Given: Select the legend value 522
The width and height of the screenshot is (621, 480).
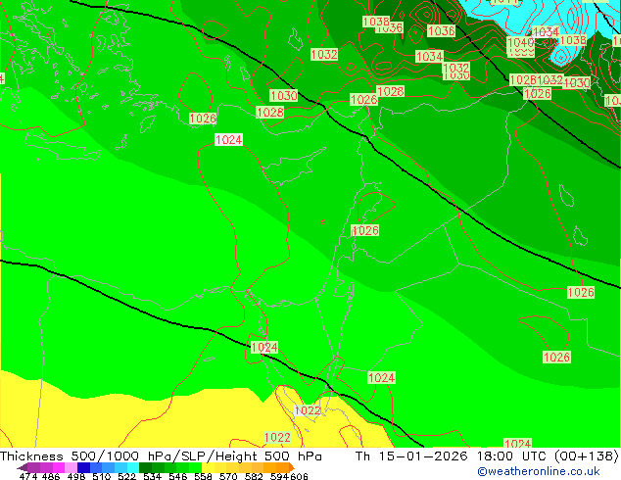Looking at the screenshot, I should coord(126,476).
